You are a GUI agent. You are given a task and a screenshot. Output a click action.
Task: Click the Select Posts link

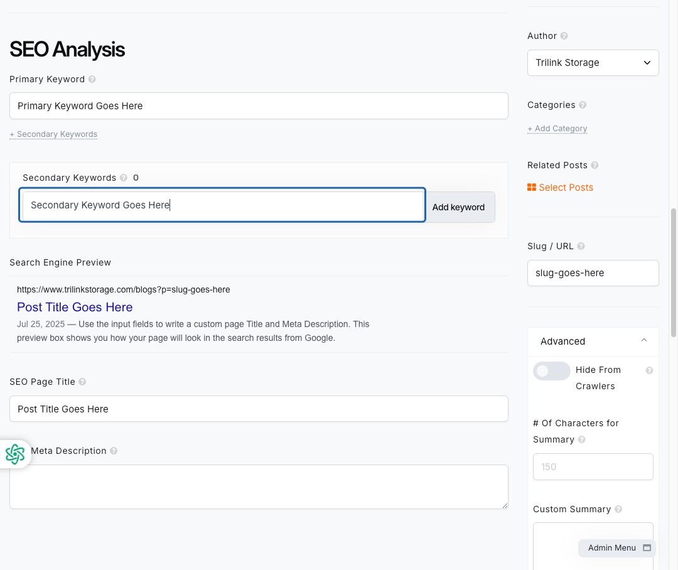tap(566, 187)
